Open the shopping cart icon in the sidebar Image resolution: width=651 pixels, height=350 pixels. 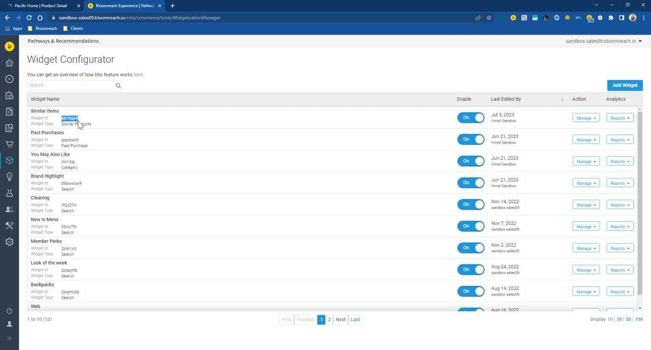click(x=9, y=144)
